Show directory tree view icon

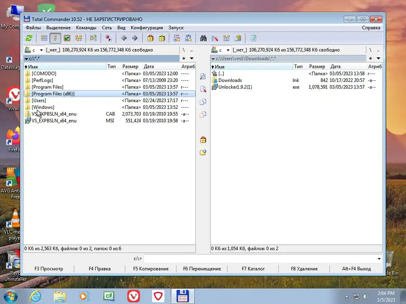79,38
